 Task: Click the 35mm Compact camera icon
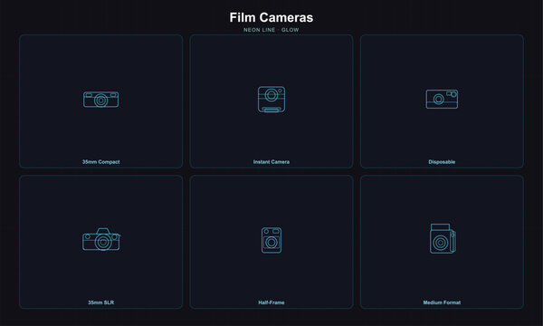(100, 100)
